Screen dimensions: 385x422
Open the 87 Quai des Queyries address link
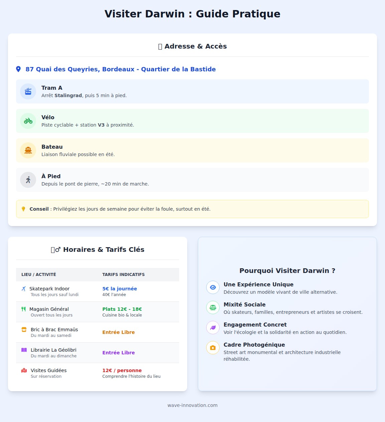(x=120, y=69)
